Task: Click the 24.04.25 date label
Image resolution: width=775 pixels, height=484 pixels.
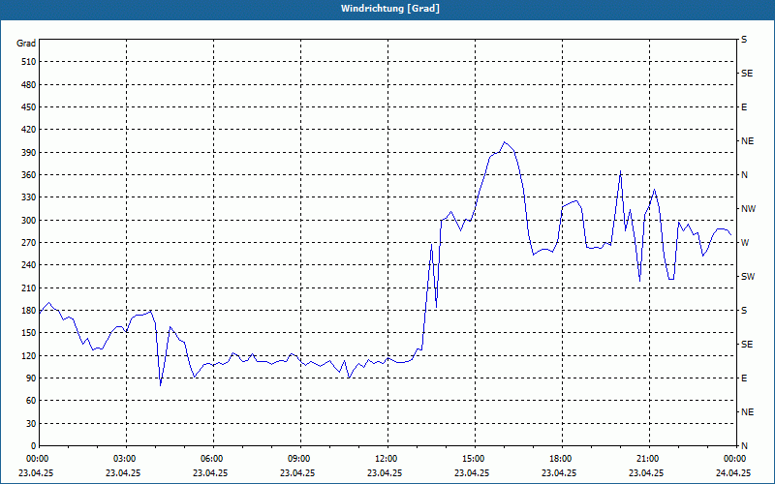Action: coord(733,472)
